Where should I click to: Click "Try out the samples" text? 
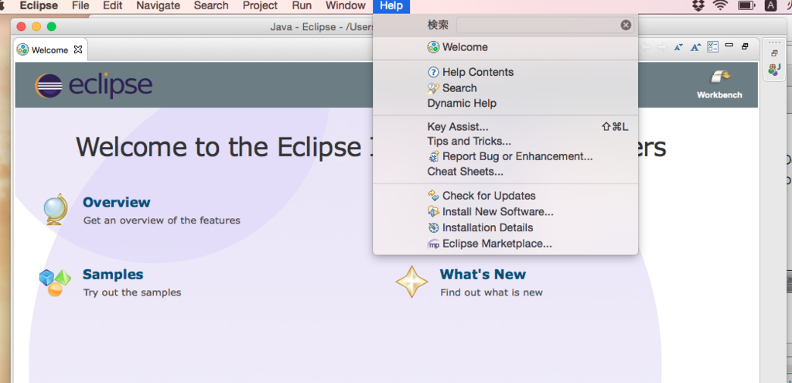[132, 292]
